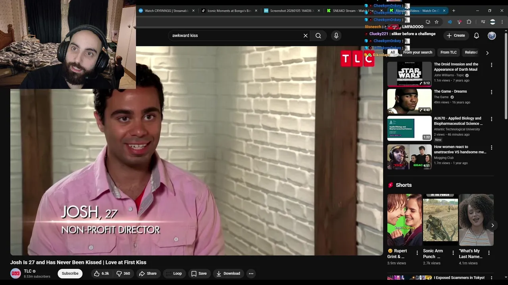
Task: Open a new browser tab with plus
Action: coord(454,11)
